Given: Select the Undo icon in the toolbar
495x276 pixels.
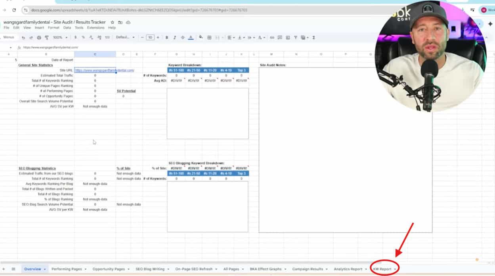Looking at the screenshot, I should tap(24, 37).
